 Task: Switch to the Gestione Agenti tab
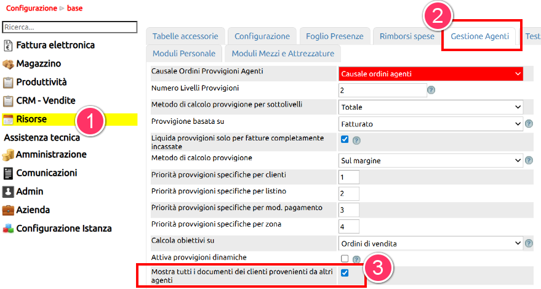point(479,36)
